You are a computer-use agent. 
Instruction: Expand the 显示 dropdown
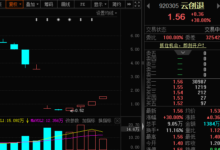coord(100,4)
